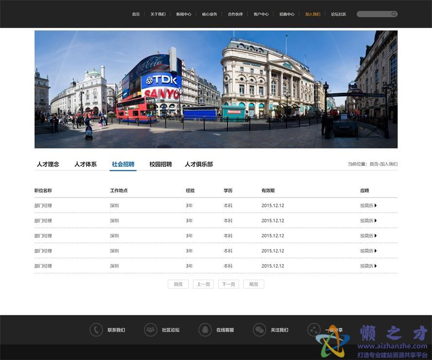Viewport: 432px width, 360px height.
Task: Open the community forum group icon
Action: (x=150, y=330)
